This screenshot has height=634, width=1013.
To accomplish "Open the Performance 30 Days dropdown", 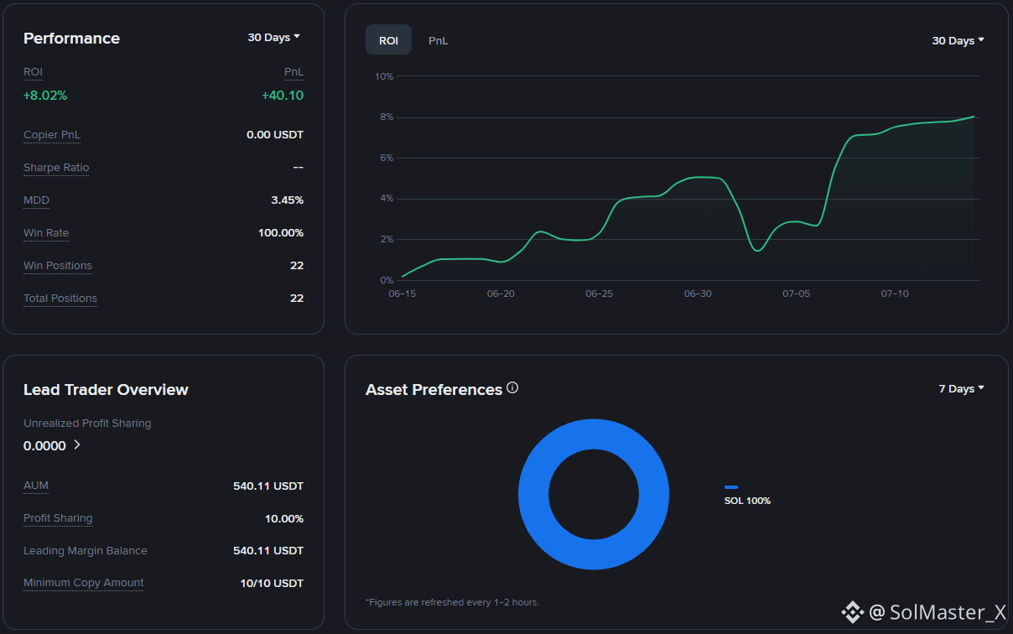I will coord(273,38).
